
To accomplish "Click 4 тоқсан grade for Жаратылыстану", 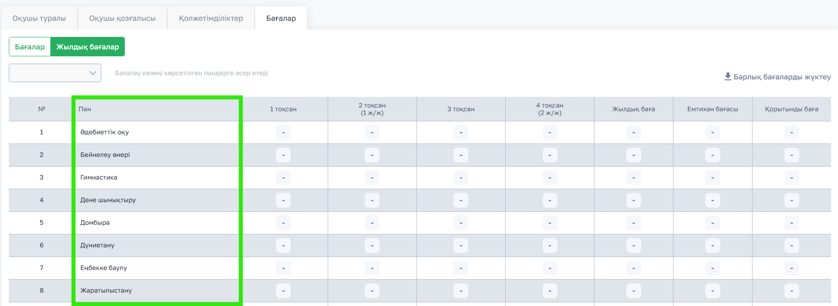I will pyautogui.click(x=550, y=291).
